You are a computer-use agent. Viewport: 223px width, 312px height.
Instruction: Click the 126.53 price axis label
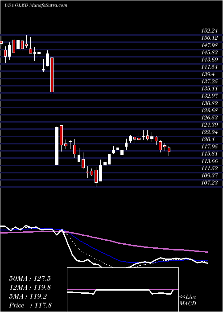point(210,118)
